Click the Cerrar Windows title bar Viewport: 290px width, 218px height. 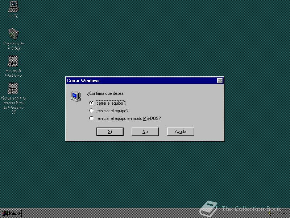(145, 81)
